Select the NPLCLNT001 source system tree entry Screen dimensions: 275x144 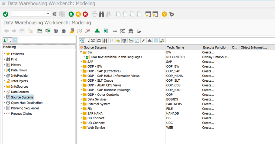click(x=117, y=57)
